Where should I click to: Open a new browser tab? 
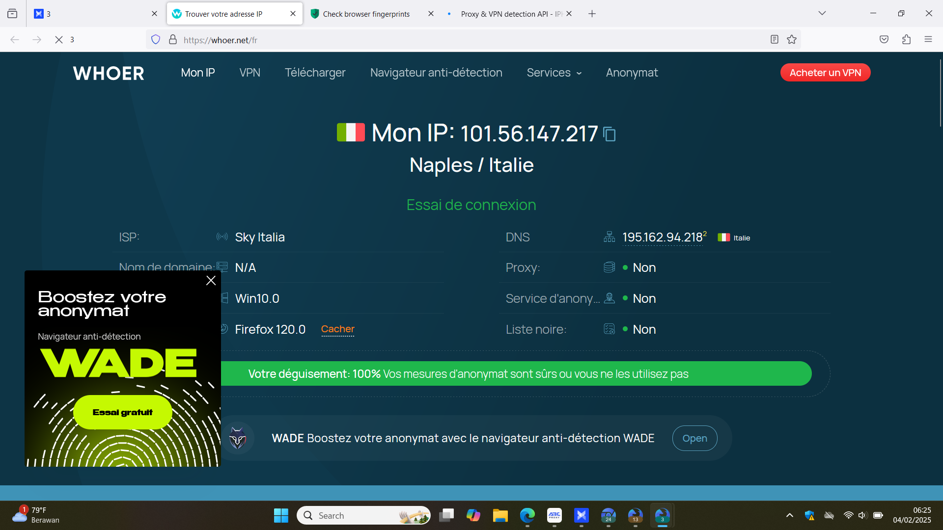pos(592,14)
